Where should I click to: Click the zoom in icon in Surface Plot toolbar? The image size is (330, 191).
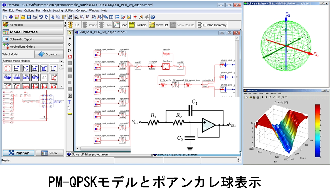pyautogui.click(x=279, y=97)
